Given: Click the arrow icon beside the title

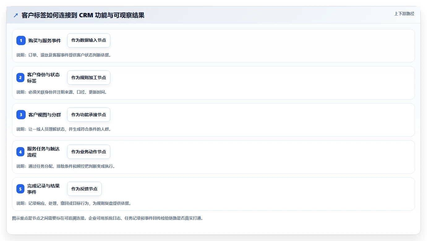Looking at the screenshot, I should (15, 15).
